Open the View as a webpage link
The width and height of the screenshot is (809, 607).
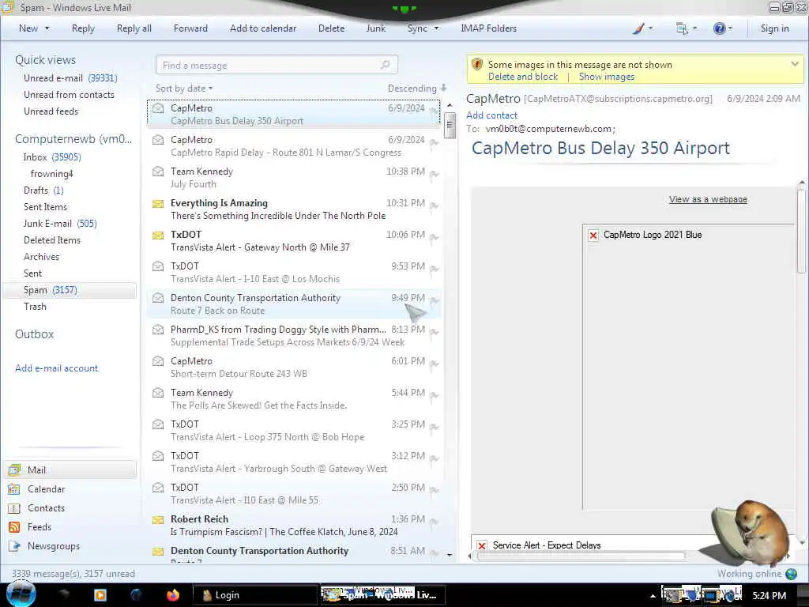[708, 199]
